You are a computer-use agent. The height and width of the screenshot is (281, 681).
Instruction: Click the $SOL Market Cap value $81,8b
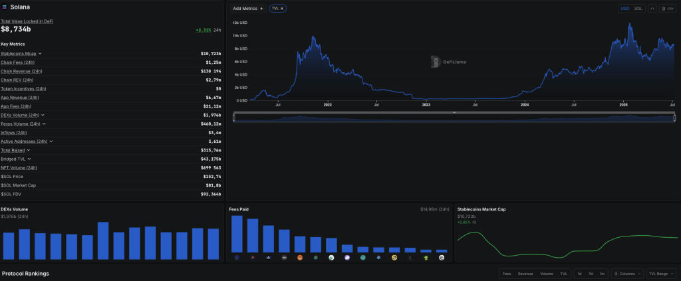(x=213, y=185)
